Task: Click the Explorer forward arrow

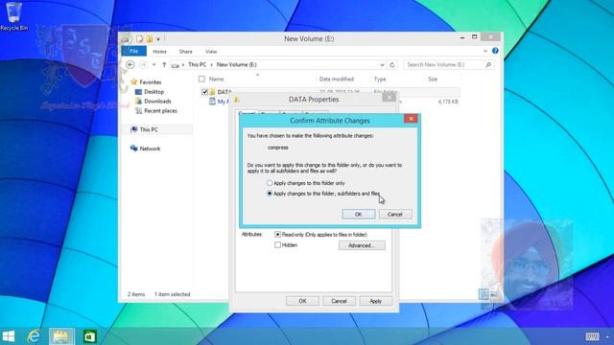Action: tap(143, 64)
